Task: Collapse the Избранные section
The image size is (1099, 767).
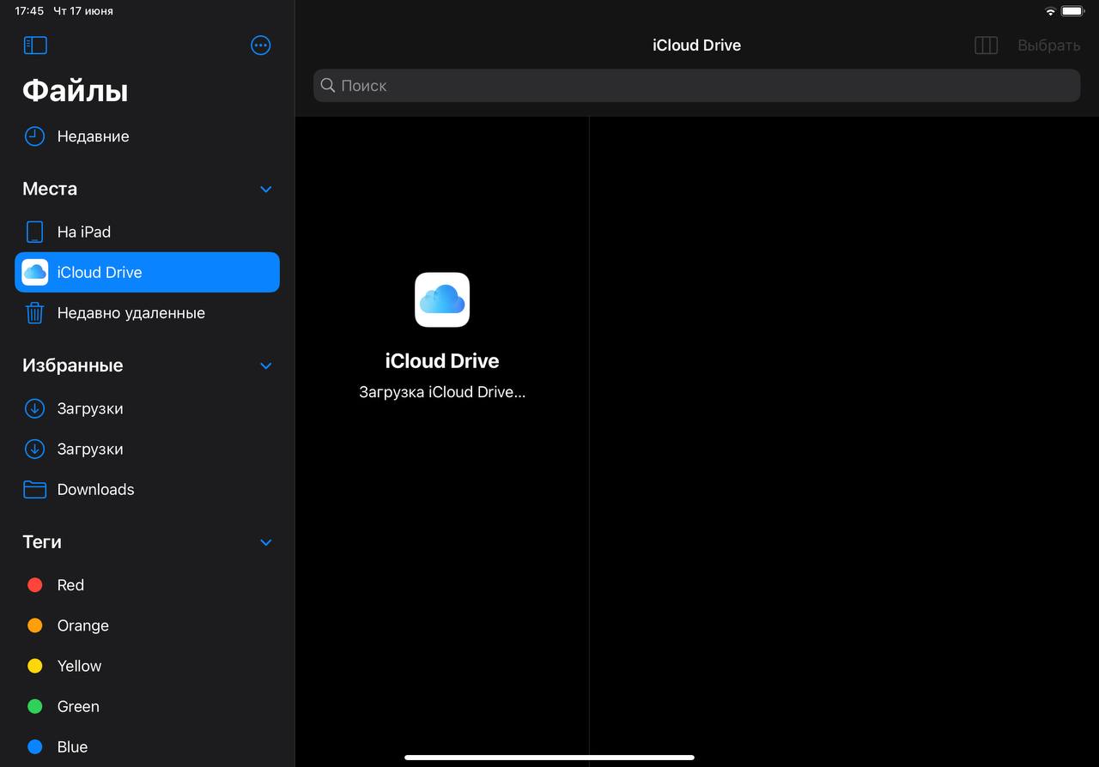Action: point(266,365)
